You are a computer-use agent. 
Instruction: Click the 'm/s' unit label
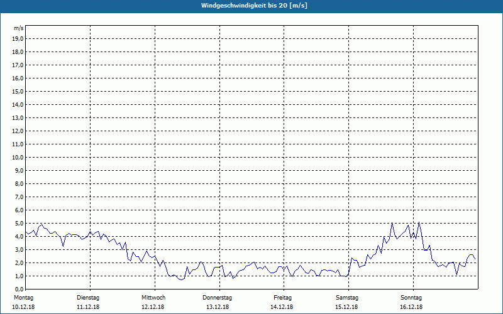point(19,28)
